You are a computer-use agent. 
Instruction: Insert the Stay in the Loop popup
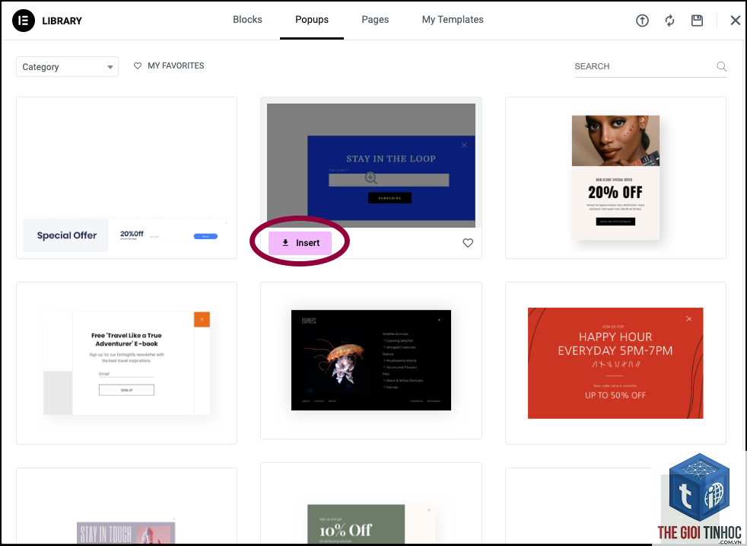pyautogui.click(x=300, y=243)
